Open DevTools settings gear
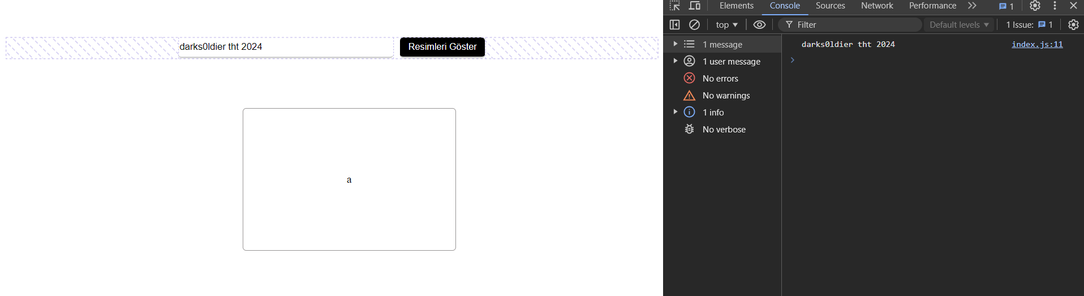 [x=1035, y=6]
